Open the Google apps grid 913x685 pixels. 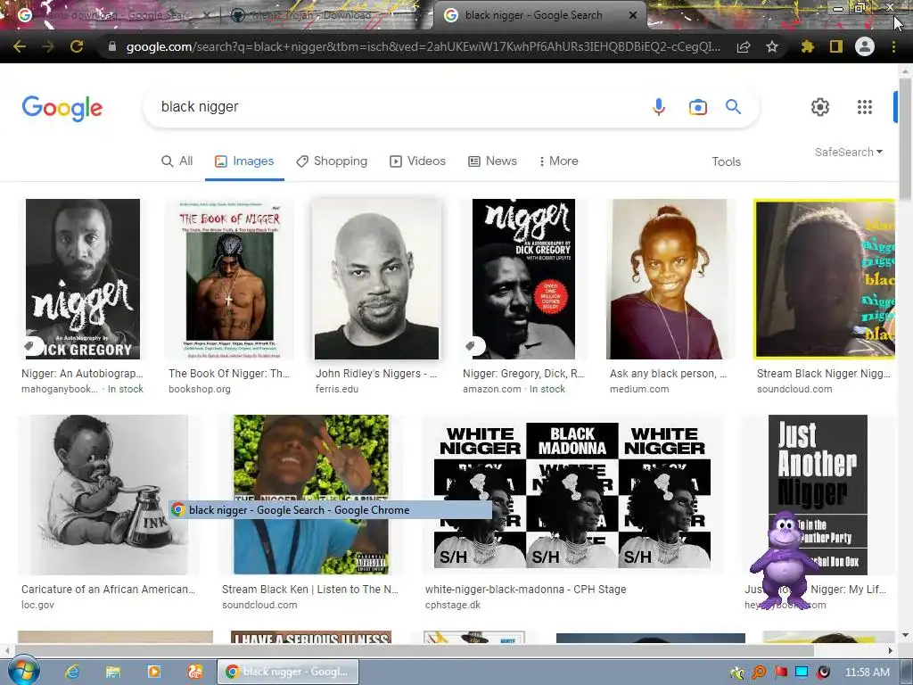coord(865,107)
